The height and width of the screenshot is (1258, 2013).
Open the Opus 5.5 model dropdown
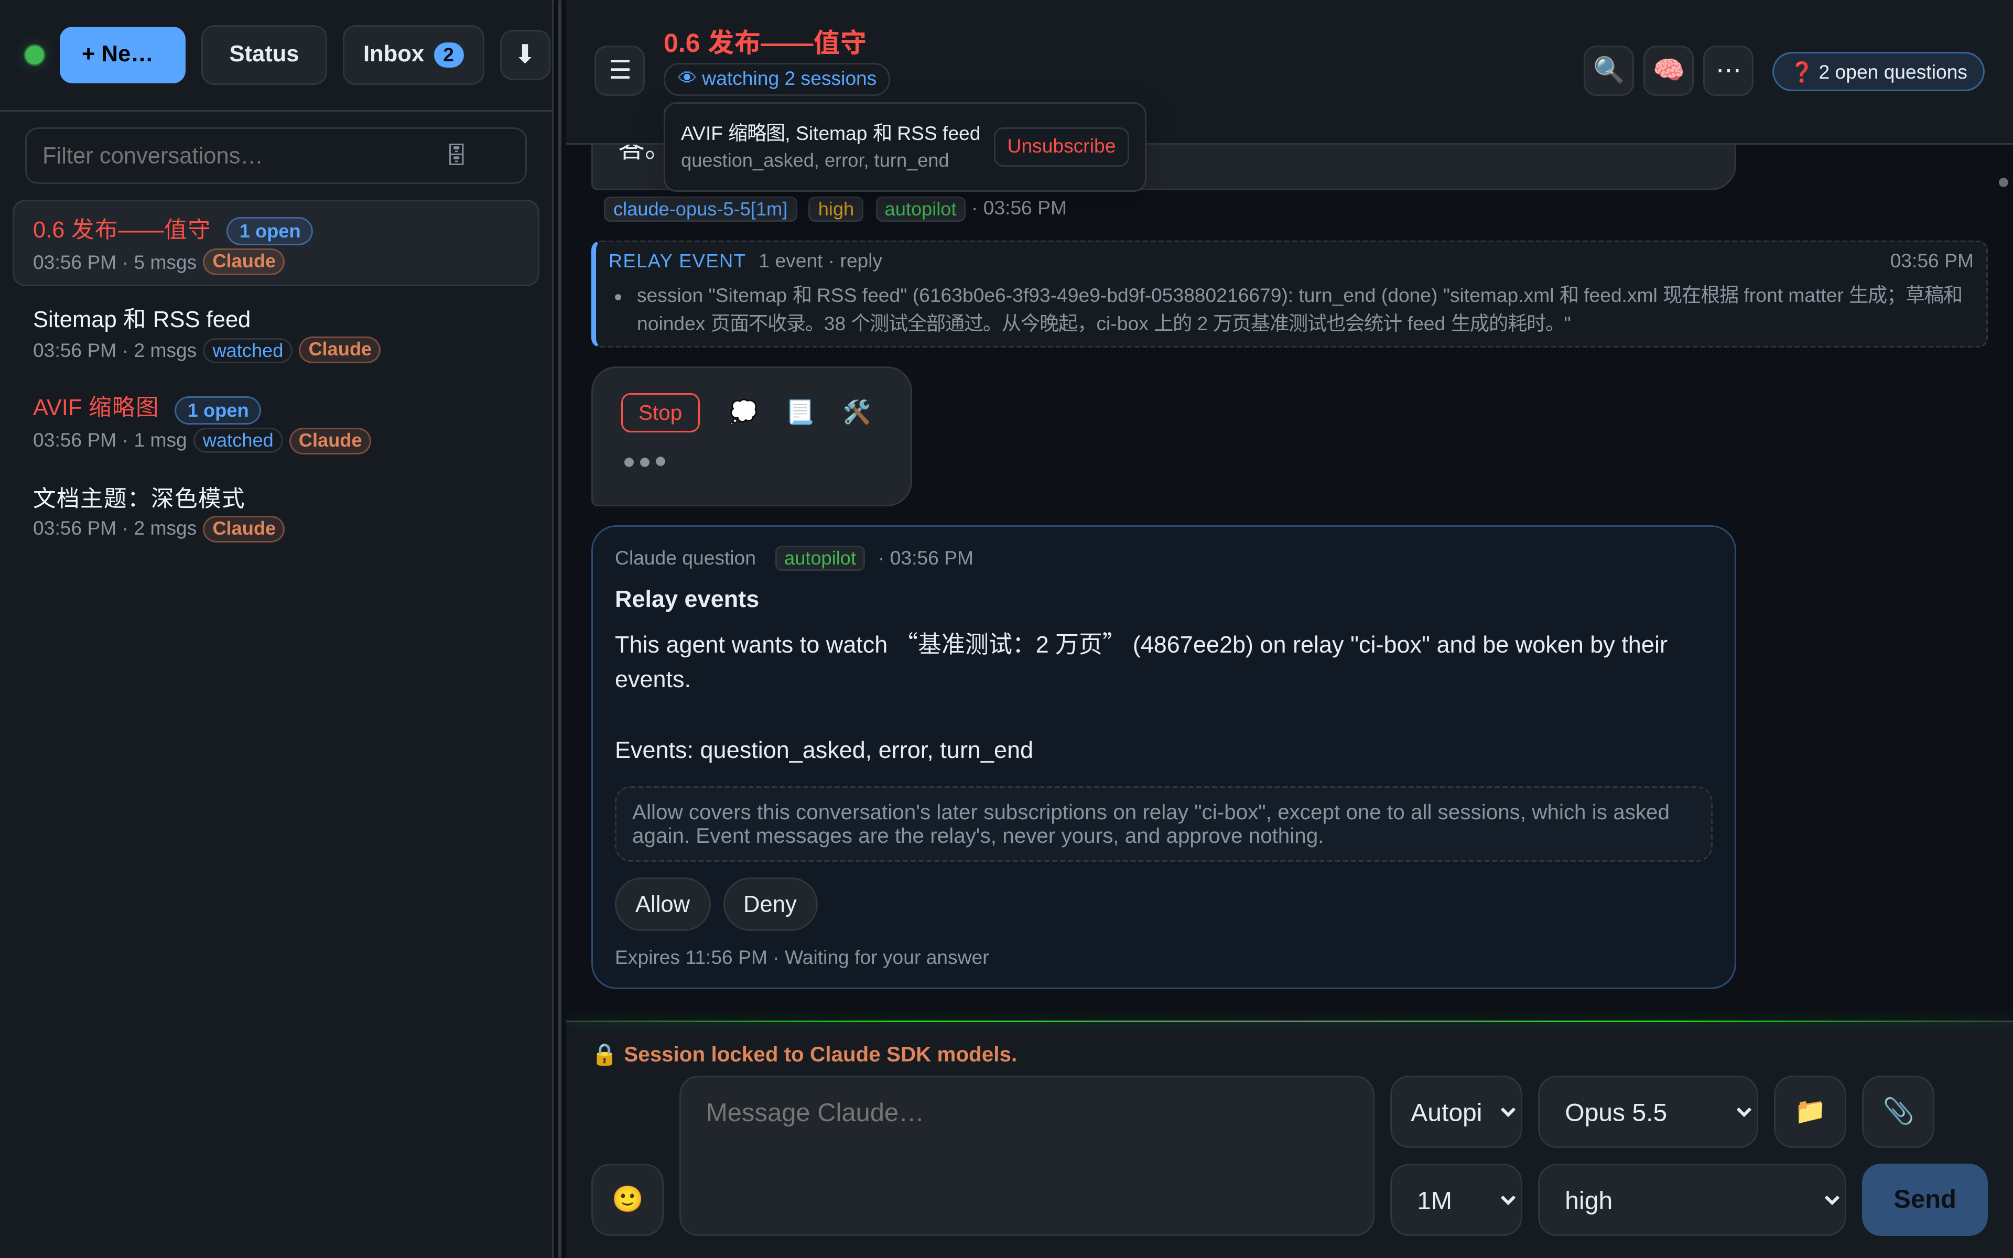pos(1648,1112)
